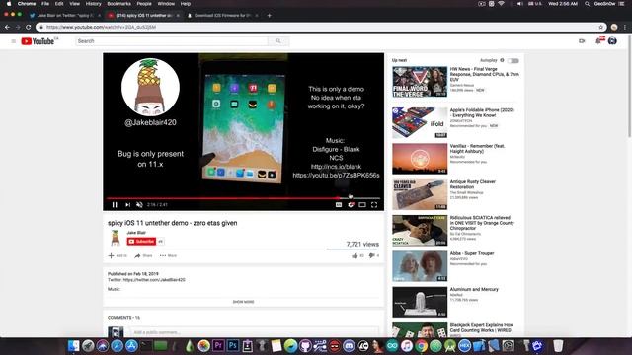Open the Twitter link in the description
The width and height of the screenshot is (632, 355).
(154, 280)
